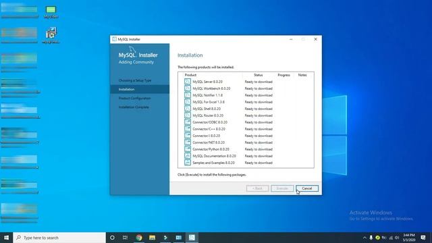432x243 pixels.
Task: Click the Connector/NET 8.0.20 icon
Action: click(188, 142)
